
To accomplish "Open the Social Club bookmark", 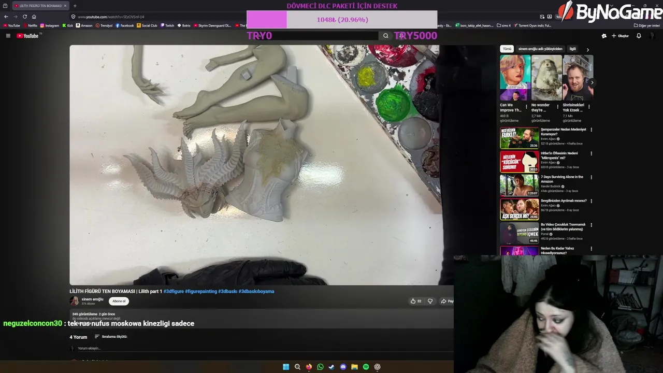I will [147, 25].
